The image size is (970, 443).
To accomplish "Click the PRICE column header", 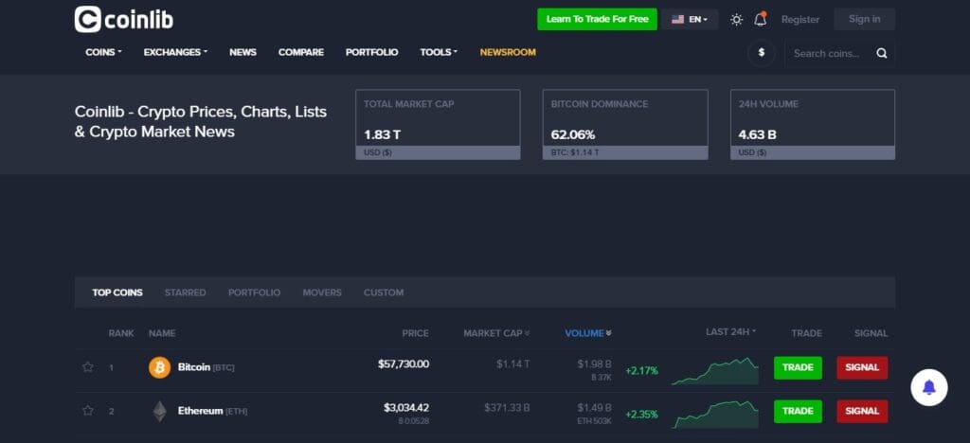I will point(415,333).
